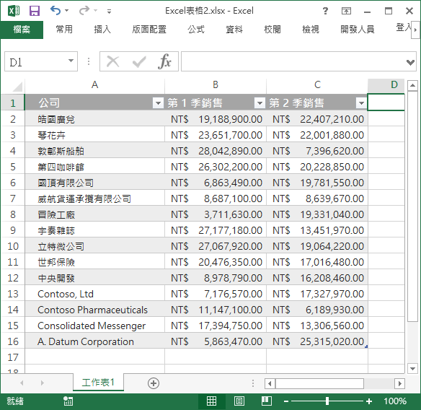Image resolution: width=421 pixels, height=410 pixels.
Task: Select row 16 header
Action: click(x=13, y=341)
